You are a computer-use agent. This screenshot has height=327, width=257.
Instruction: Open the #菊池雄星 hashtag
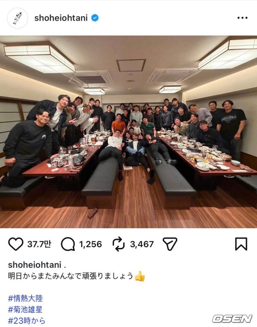[25, 309]
